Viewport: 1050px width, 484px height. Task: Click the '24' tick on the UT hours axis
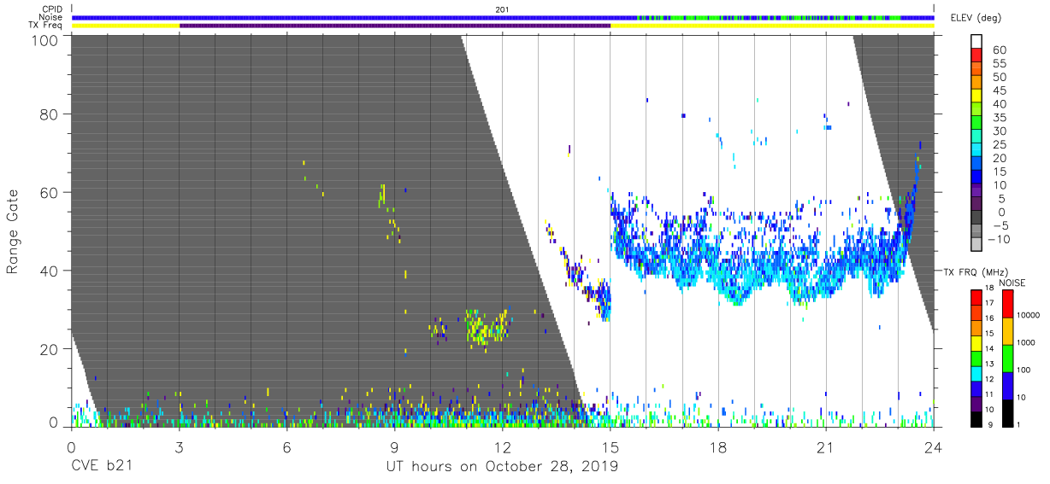[933, 446]
